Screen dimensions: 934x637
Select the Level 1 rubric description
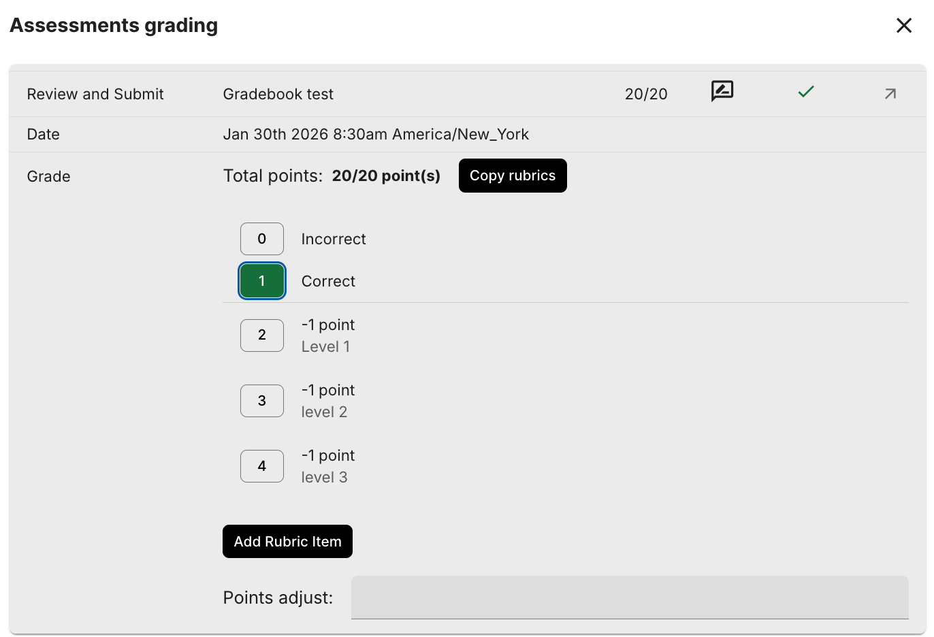(x=325, y=347)
